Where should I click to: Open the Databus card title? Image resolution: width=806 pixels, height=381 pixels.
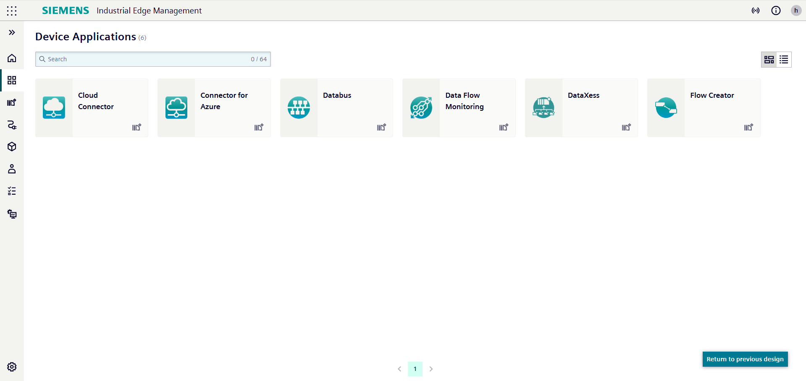337,95
